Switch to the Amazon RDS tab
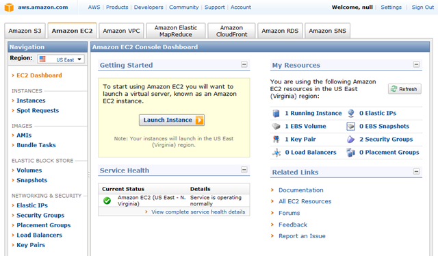The width and height of the screenshot is (438, 256). 280,31
